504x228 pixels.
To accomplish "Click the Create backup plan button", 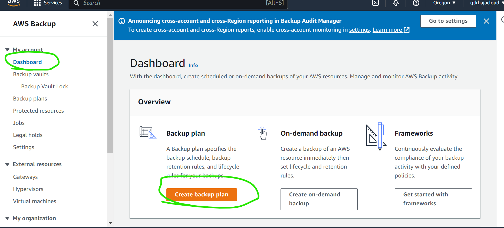I will [x=202, y=195].
